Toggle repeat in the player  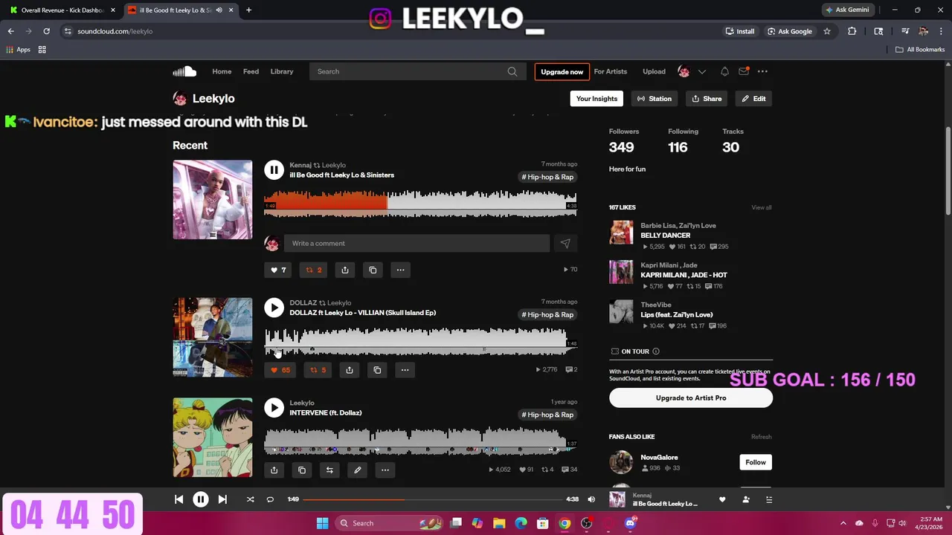click(270, 499)
